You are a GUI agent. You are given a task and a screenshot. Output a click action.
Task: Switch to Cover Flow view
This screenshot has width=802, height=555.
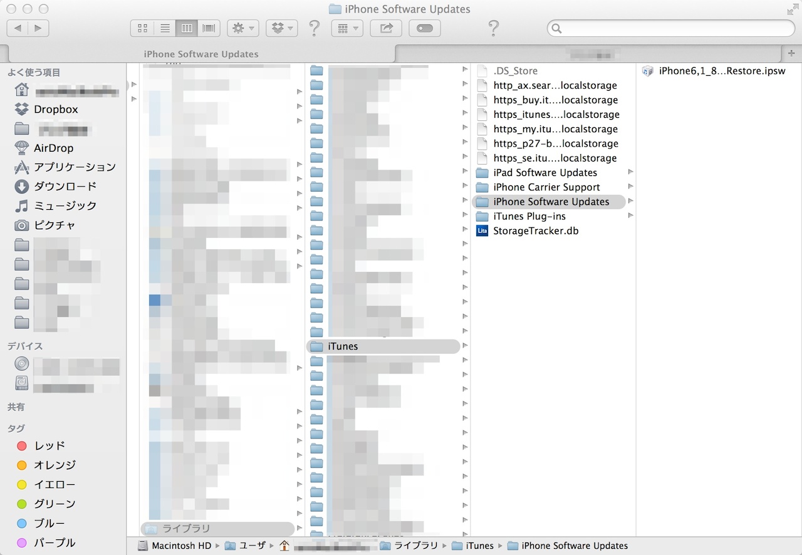(x=209, y=28)
